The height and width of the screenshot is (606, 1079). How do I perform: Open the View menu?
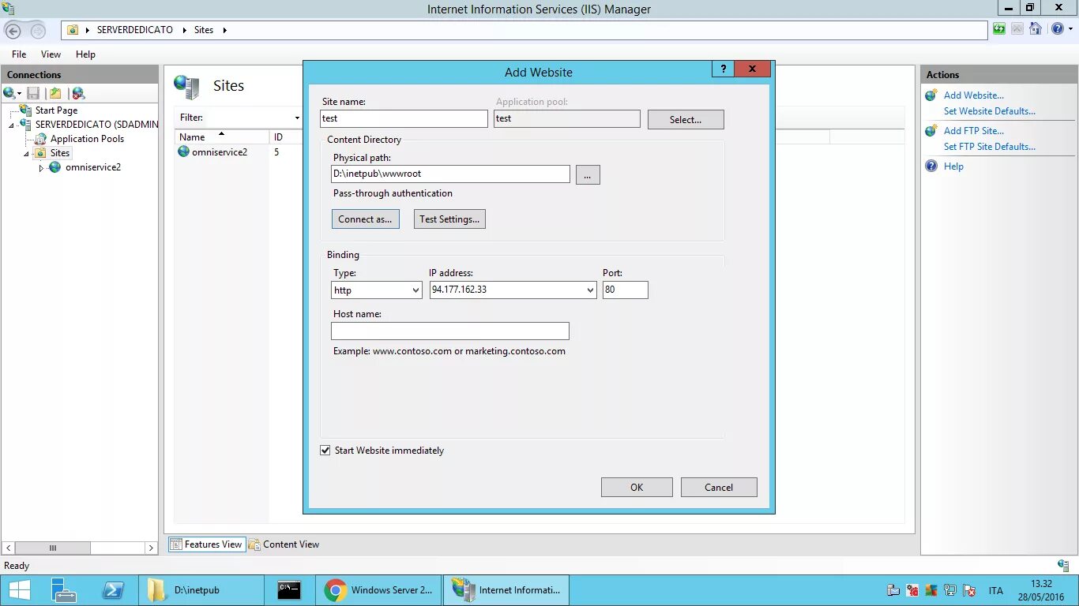pos(51,54)
